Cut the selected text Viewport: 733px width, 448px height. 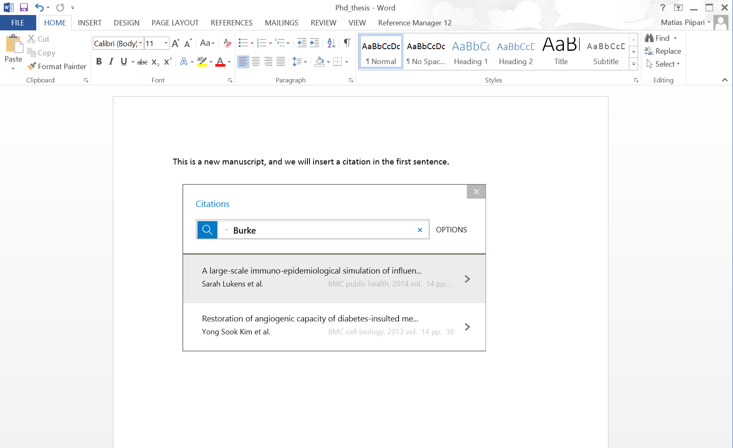point(38,39)
